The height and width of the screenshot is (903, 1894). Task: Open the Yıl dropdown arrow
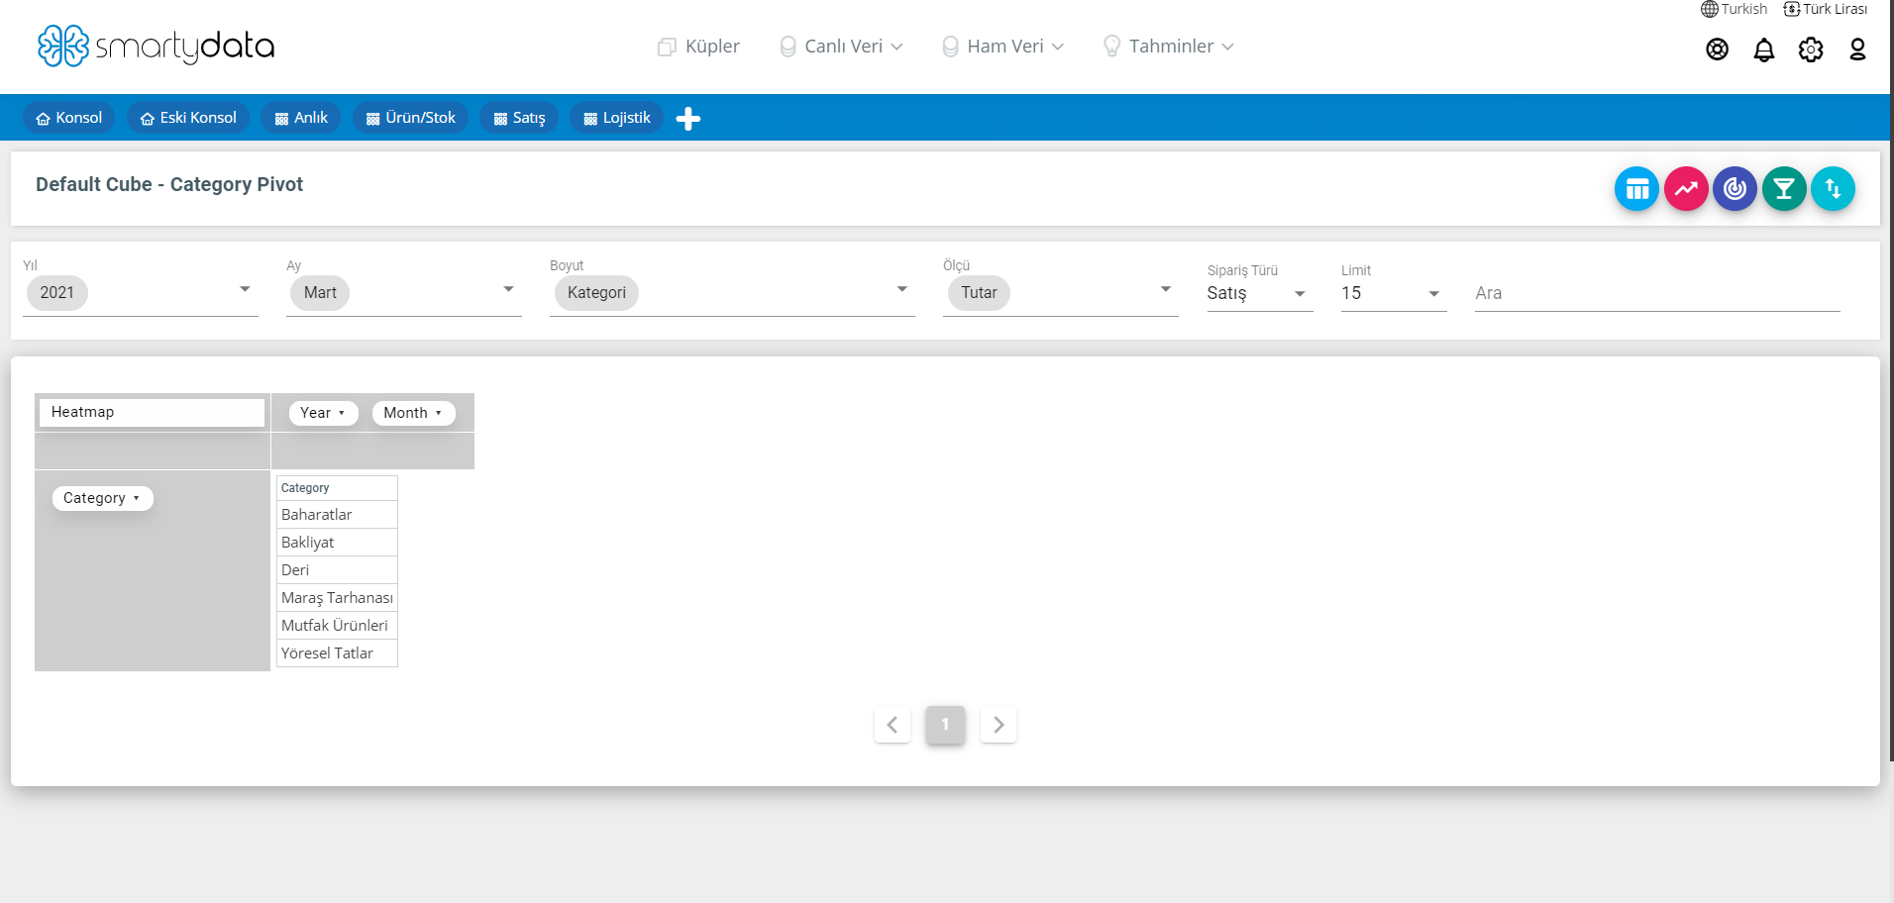pos(245,289)
